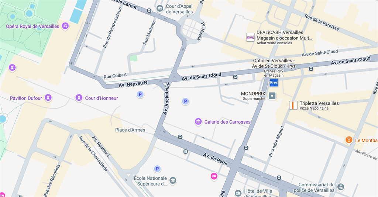Click the Place d'Armes label

click(x=130, y=130)
